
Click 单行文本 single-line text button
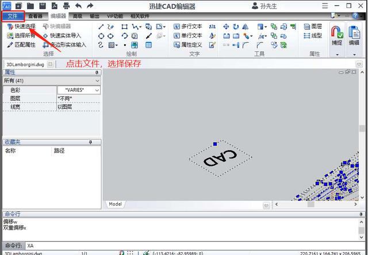tap(188, 36)
